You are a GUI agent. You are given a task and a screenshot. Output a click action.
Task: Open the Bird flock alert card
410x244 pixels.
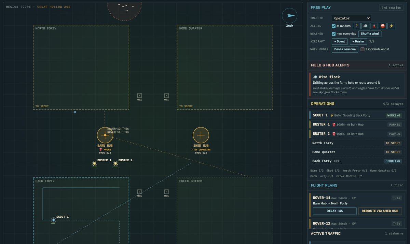(356, 84)
